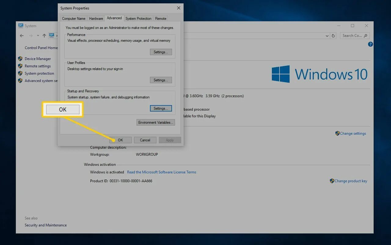Click the blue Help question mark icon
This screenshot has width=391, height=245.
[371, 44]
